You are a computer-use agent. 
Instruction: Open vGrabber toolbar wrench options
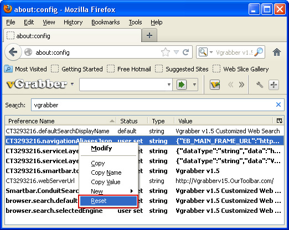(260, 85)
